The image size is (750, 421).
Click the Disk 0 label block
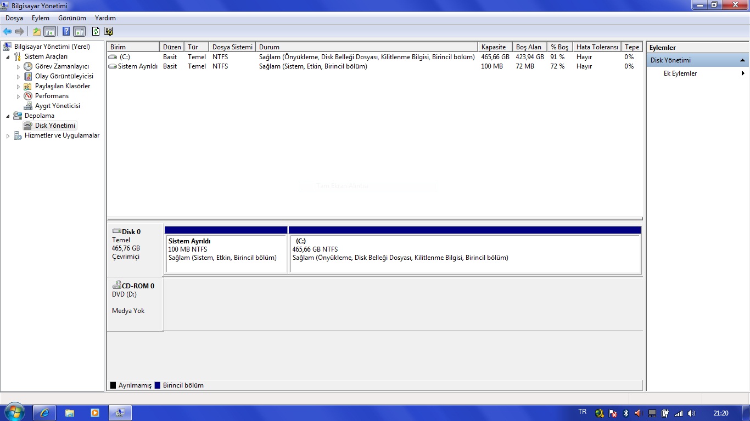[x=135, y=249]
